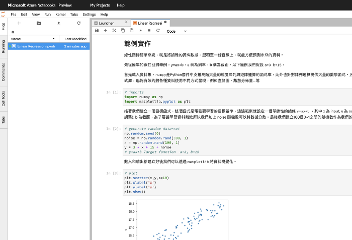Screen dimensions: 352x240
Task: Insert a new cell below with plus icon
Action: pyautogui.click(x=106, y=31)
